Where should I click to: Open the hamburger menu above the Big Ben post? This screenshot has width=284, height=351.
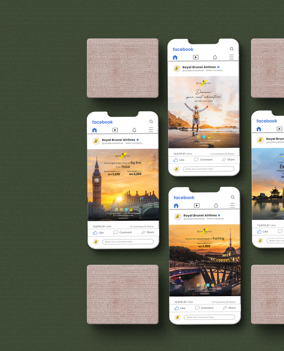pos(151,130)
